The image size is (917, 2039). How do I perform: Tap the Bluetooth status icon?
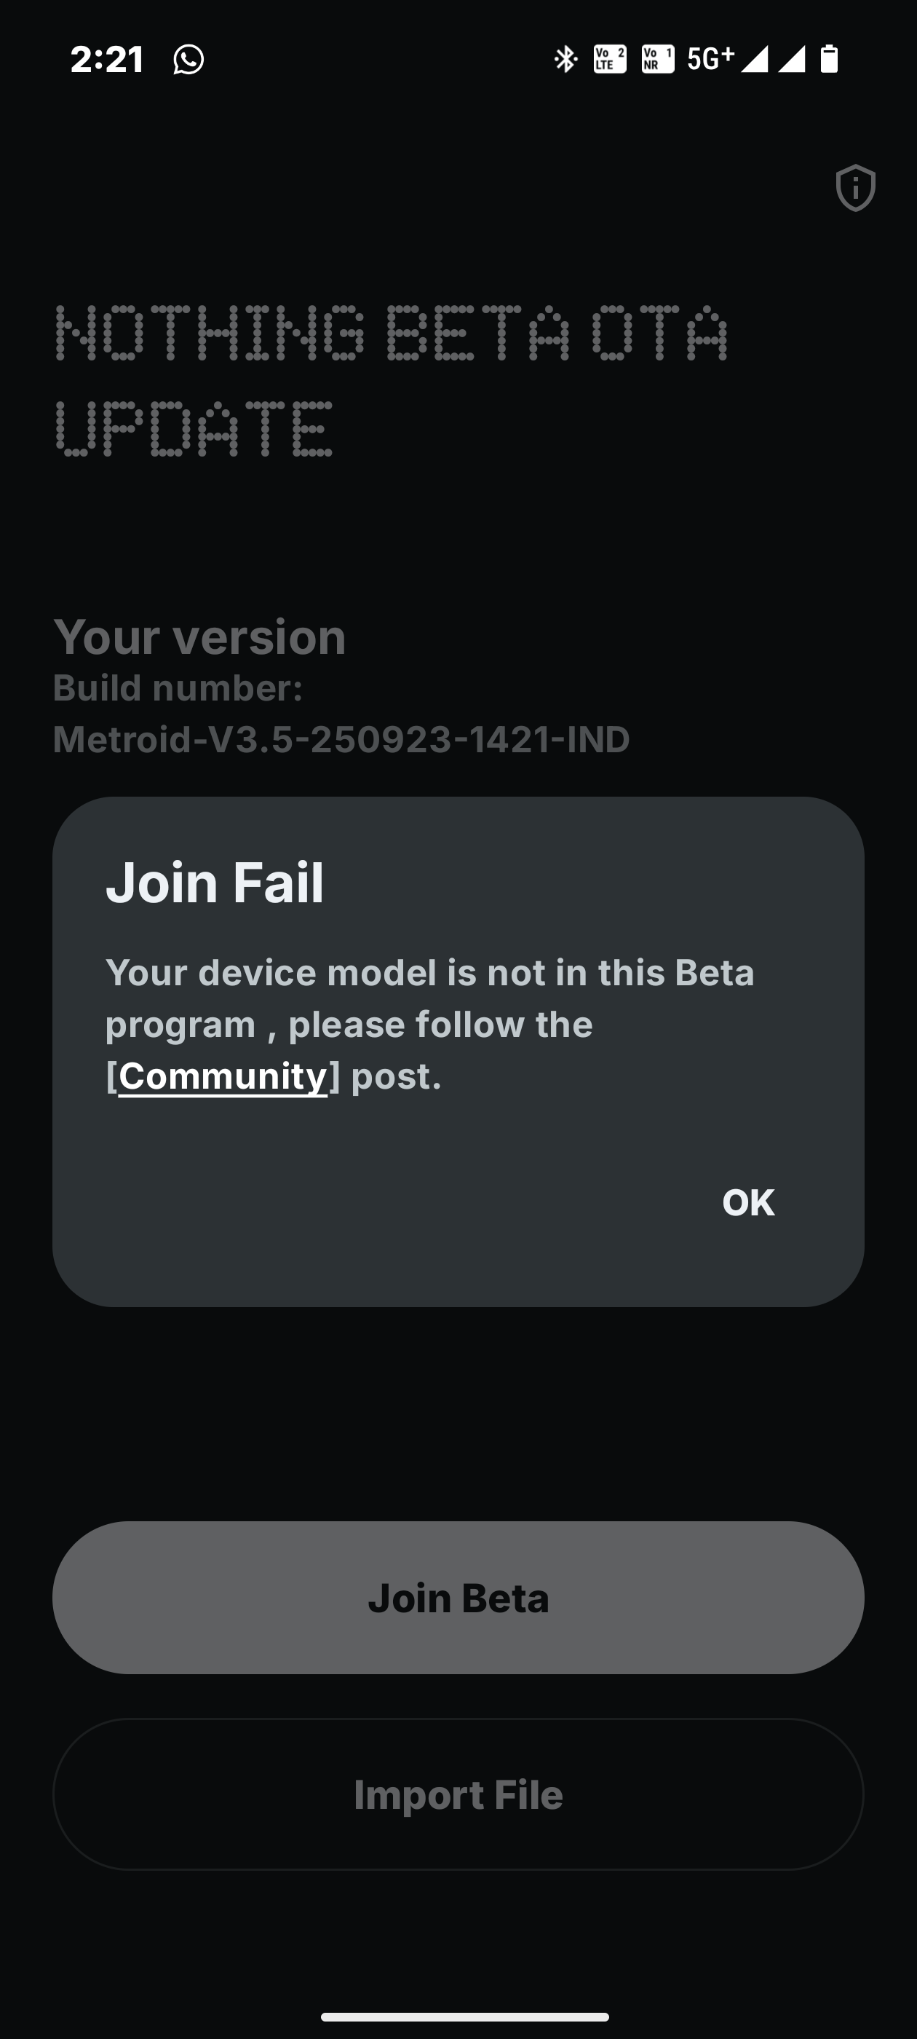[x=565, y=58]
